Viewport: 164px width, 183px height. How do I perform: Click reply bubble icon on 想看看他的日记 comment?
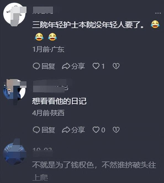click(36, 130)
